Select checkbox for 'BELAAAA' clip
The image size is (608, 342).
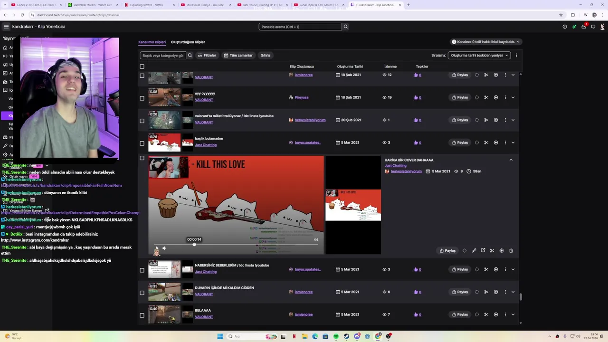pyautogui.click(x=142, y=315)
